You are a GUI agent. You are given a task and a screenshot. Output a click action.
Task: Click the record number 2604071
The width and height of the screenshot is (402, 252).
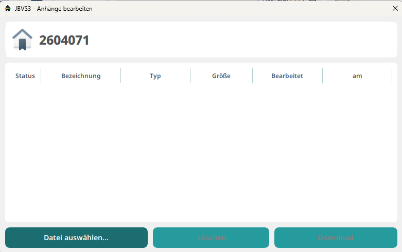click(x=64, y=40)
